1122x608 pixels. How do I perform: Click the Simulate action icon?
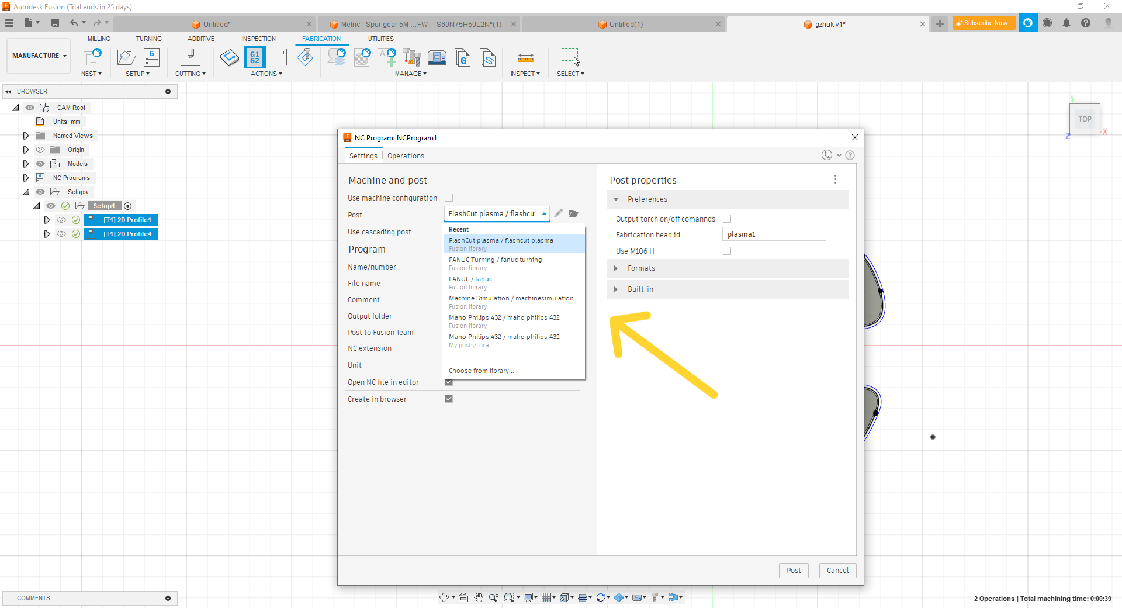tap(230, 57)
